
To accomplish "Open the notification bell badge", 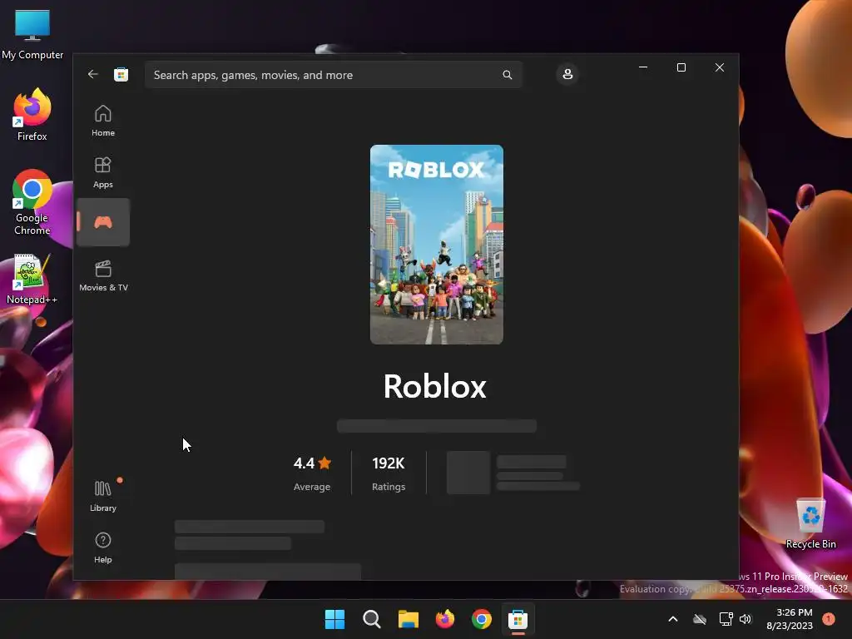I will (x=828, y=619).
